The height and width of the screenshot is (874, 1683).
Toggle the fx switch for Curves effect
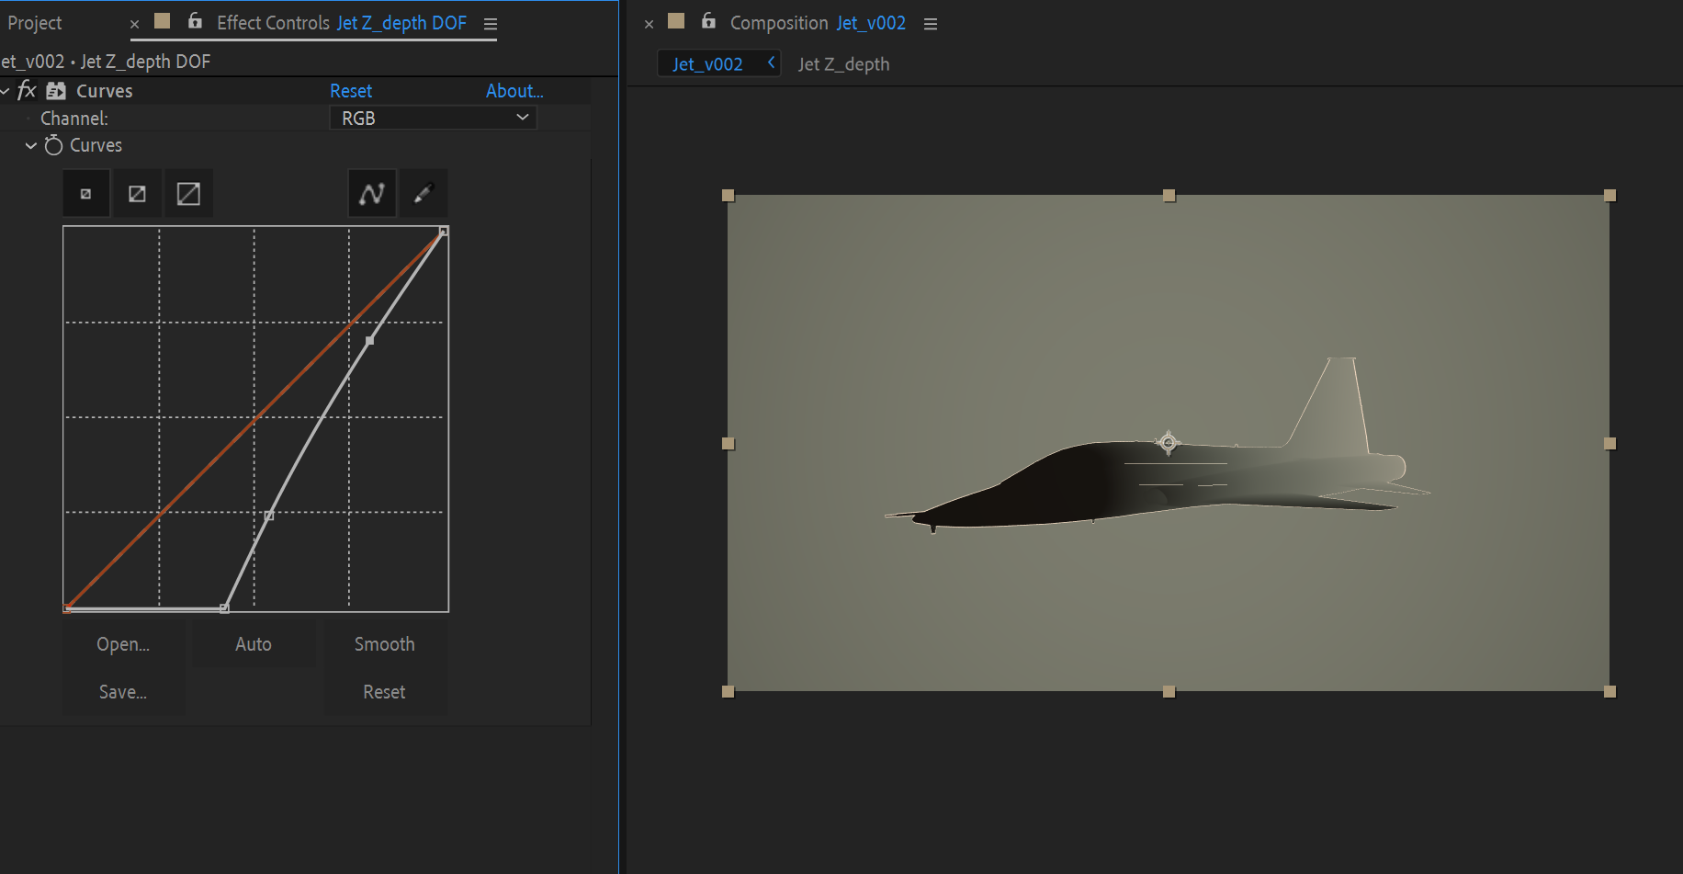(x=27, y=91)
